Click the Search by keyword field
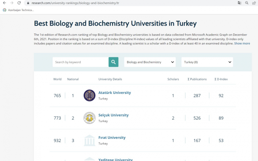Viewport: 258px width, 161px height. [81, 62]
